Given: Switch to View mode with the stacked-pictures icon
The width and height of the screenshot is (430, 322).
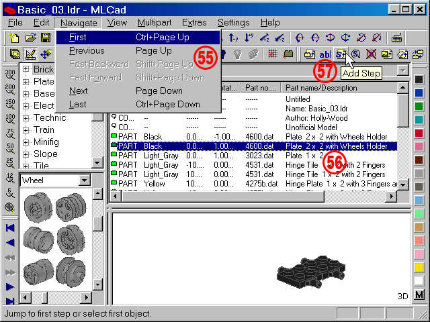Looking at the screenshot, I should (15, 54).
